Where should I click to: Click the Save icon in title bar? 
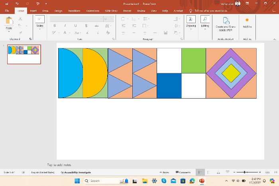[x=7, y=4]
